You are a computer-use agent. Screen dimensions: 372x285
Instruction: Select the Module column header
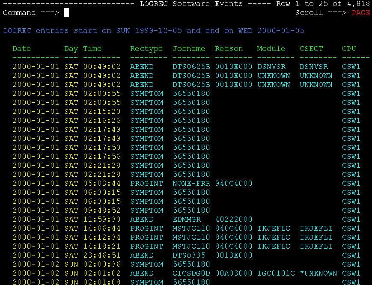click(x=271, y=49)
